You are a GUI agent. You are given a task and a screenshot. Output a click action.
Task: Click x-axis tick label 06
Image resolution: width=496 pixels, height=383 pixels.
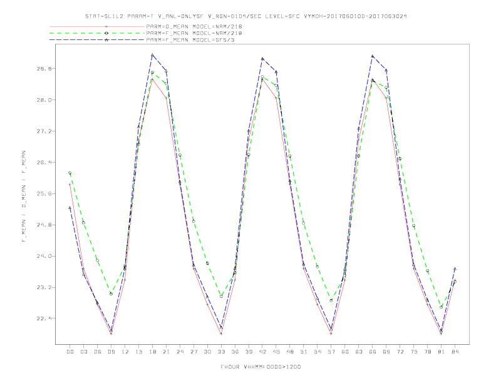(98, 352)
